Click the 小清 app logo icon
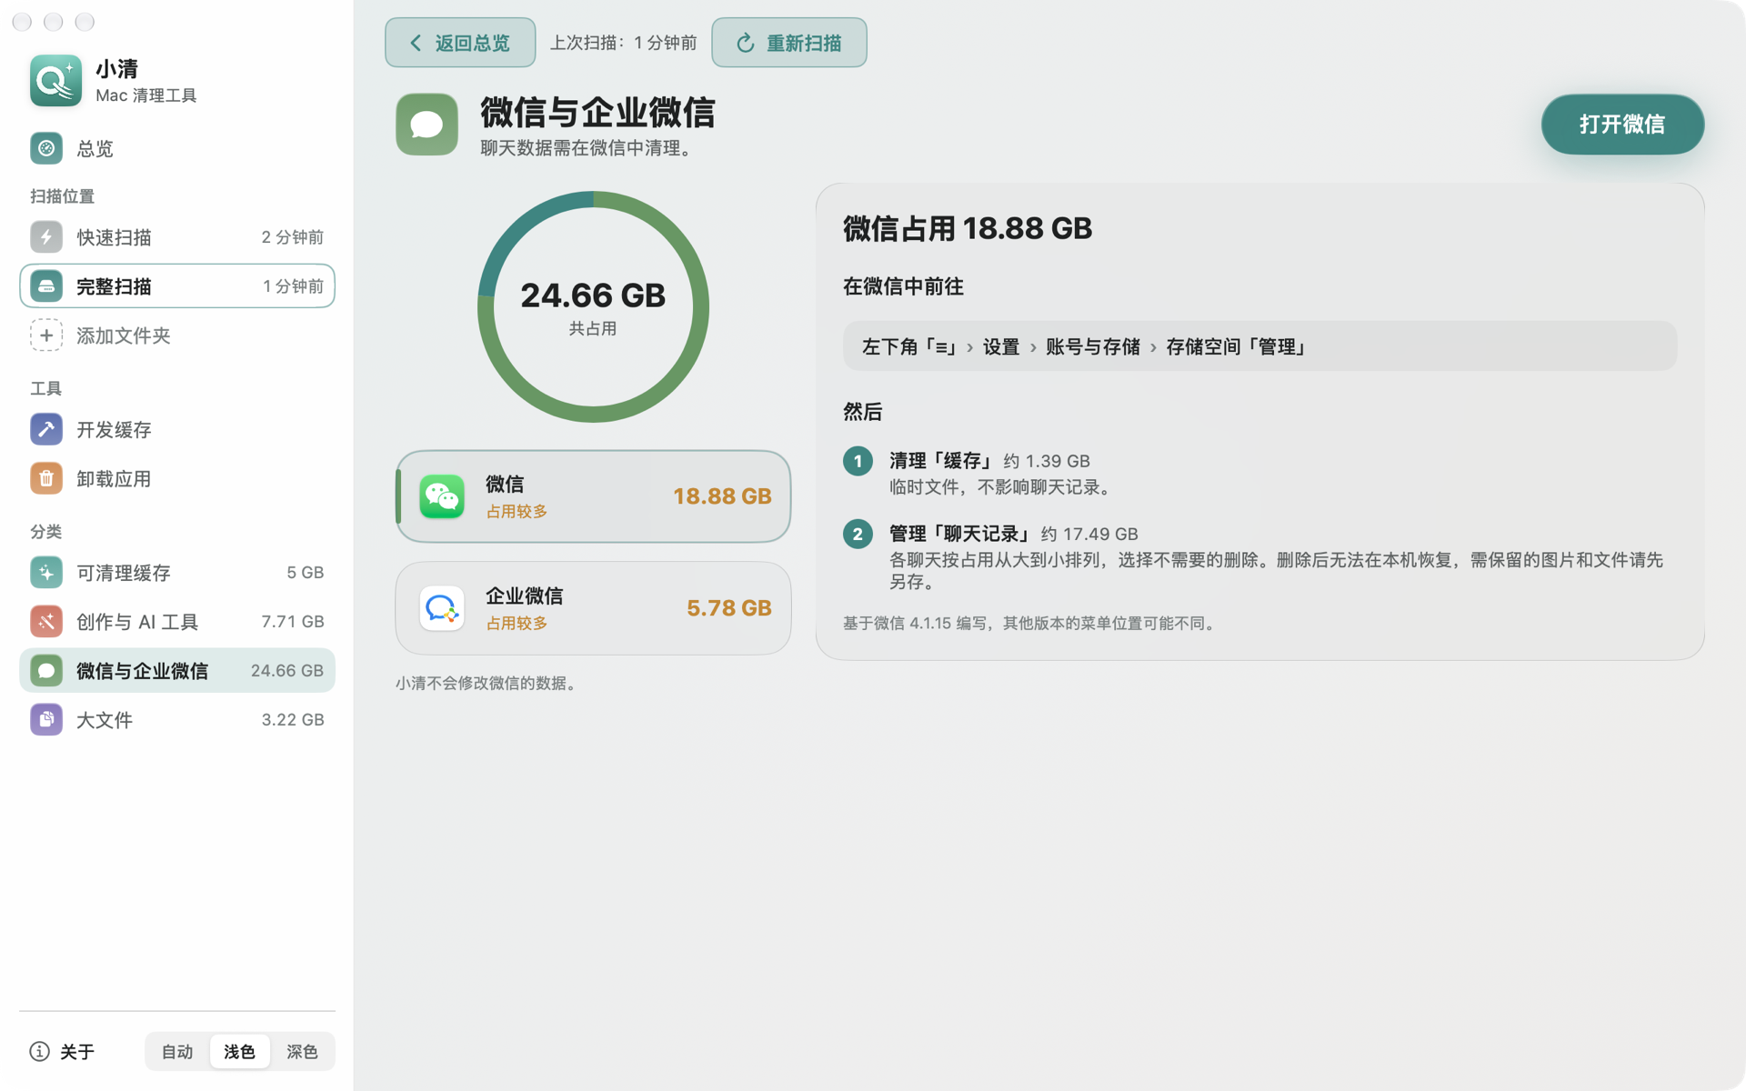Image resolution: width=1746 pixels, height=1091 pixels. (x=55, y=81)
